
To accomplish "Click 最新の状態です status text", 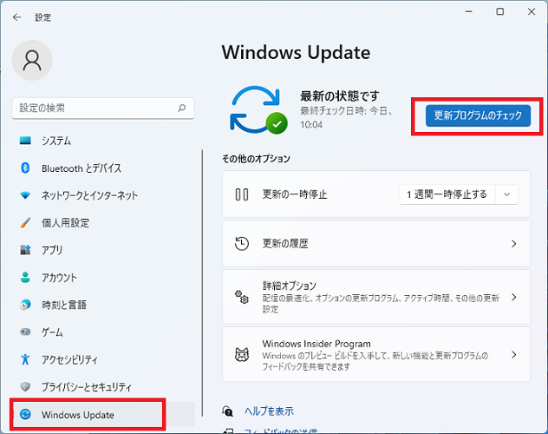I will 339,95.
